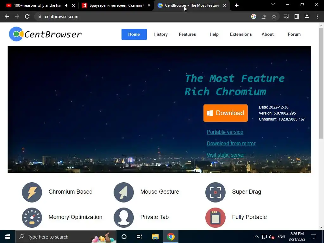Open Download from mirror link
324x243 pixels.
click(231, 143)
